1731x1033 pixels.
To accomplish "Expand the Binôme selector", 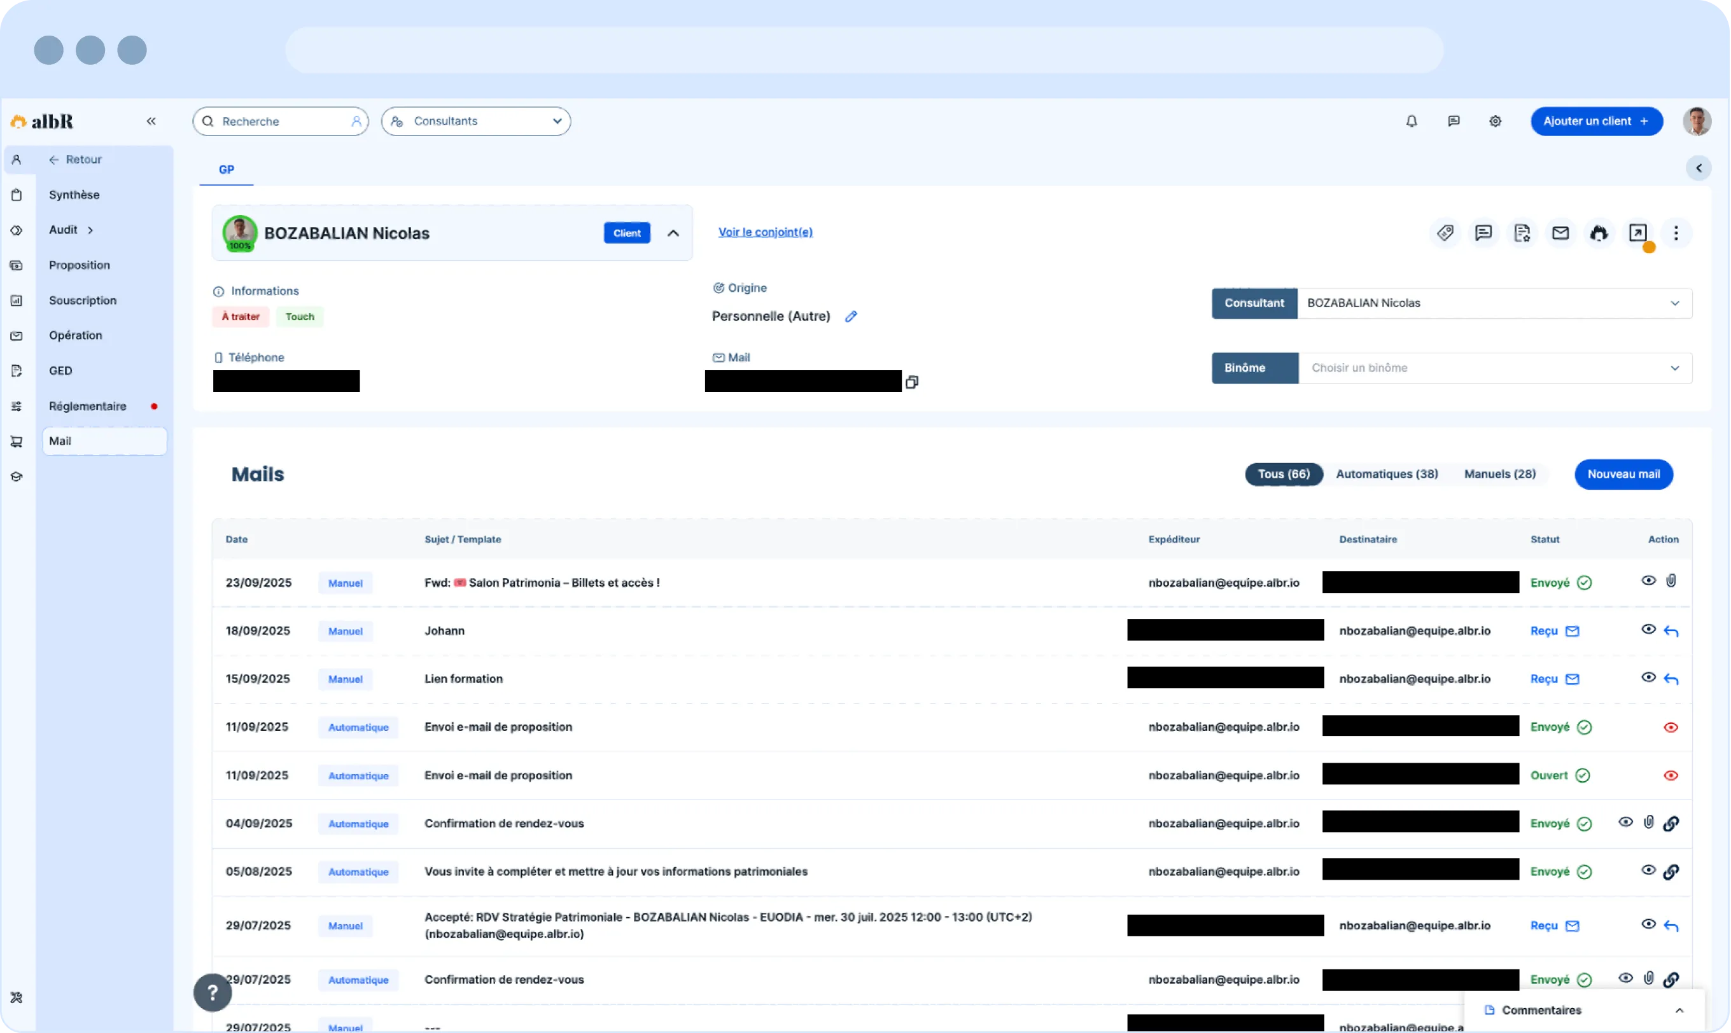I will click(x=1494, y=368).
